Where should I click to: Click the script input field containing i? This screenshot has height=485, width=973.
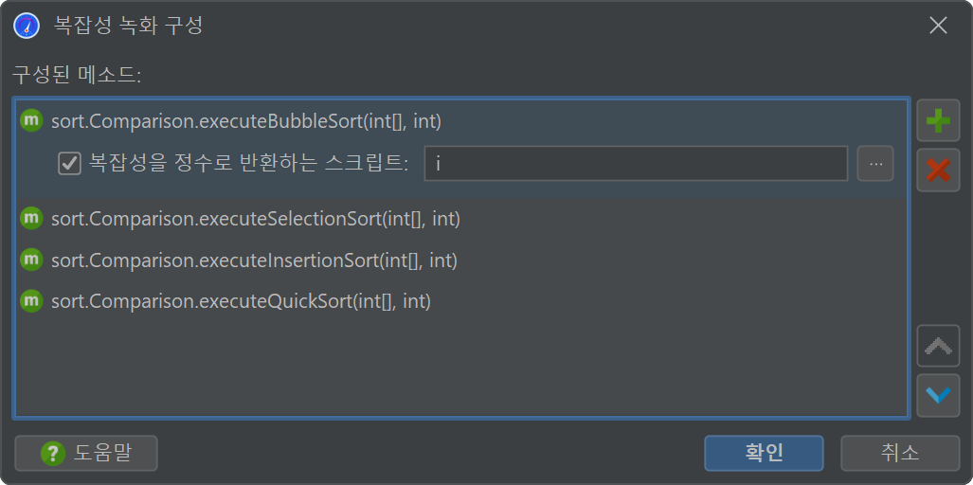(636, 164)
